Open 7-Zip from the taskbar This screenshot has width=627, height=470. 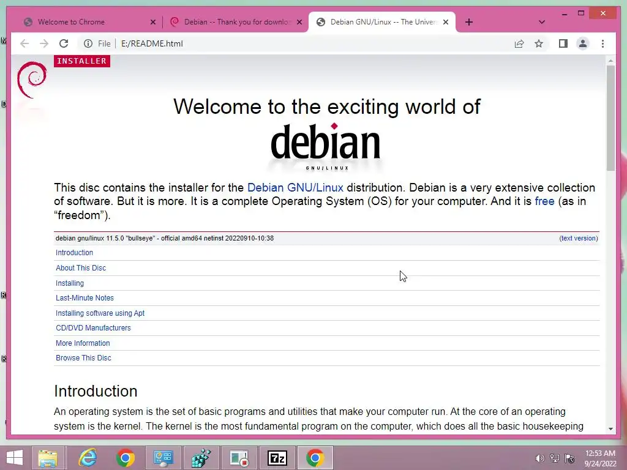(x=277, y=458)
